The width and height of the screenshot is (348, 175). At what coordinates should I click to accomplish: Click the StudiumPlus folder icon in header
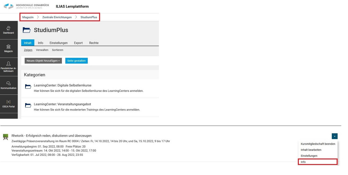tap(27, 30)
